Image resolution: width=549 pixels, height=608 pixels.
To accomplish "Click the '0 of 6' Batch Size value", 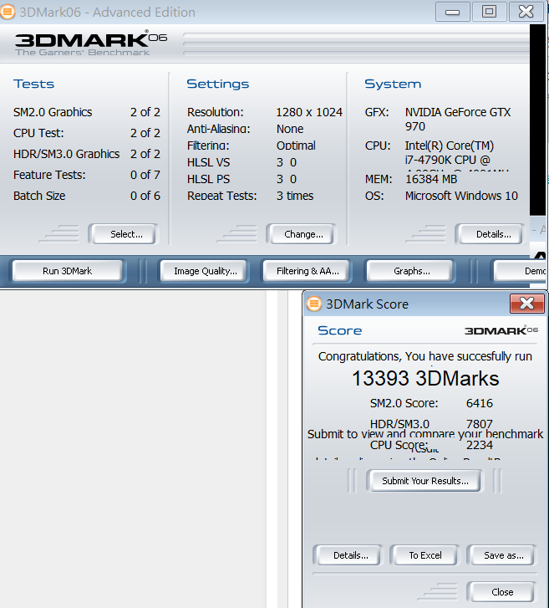I will pos(145,196).
